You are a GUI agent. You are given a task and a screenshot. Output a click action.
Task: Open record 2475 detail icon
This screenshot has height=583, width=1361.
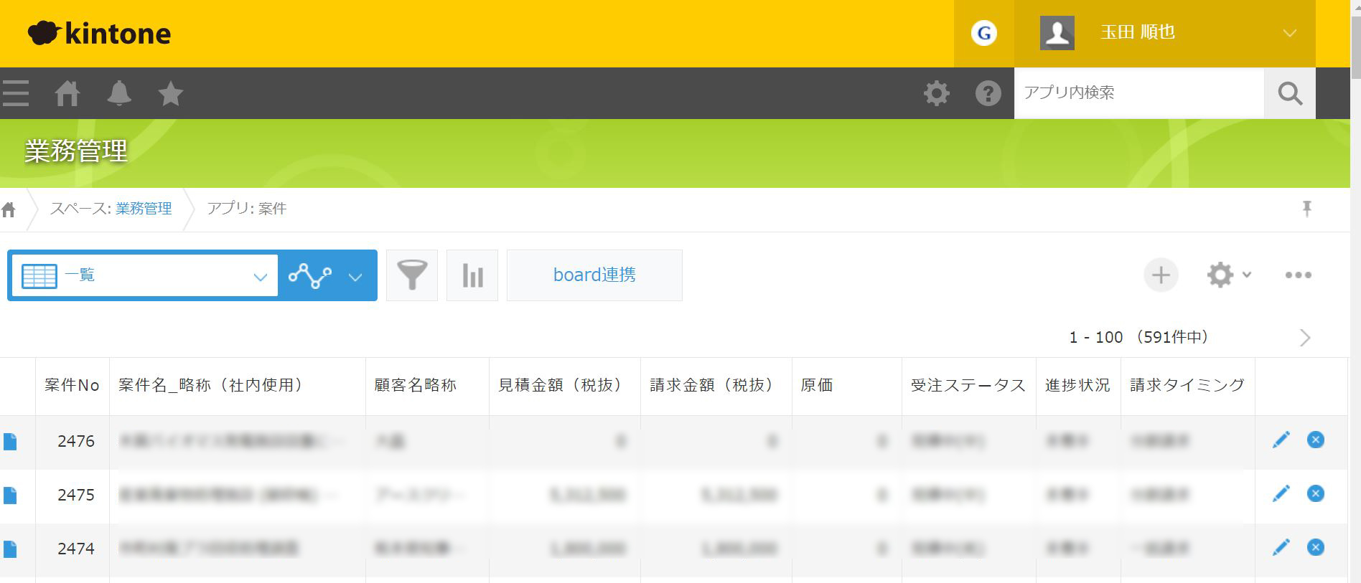[10, 496]
